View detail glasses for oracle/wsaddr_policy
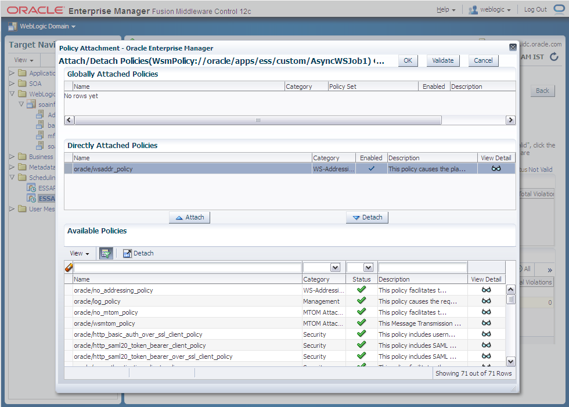 496,168
